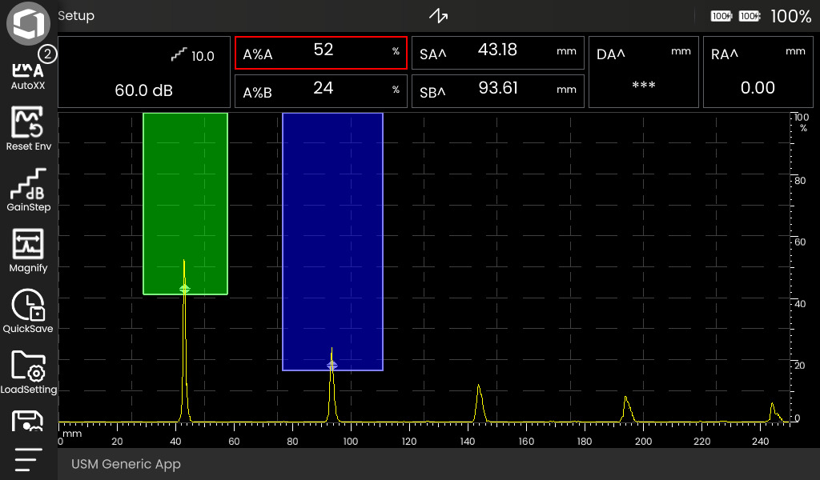Click the Setup title label

coord(76,16)
